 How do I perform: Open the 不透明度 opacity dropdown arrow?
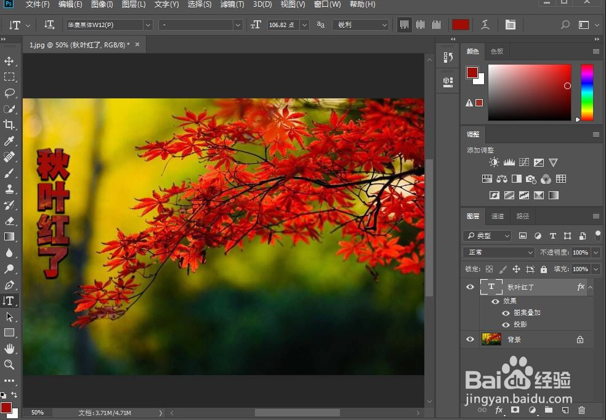(596, 253)
